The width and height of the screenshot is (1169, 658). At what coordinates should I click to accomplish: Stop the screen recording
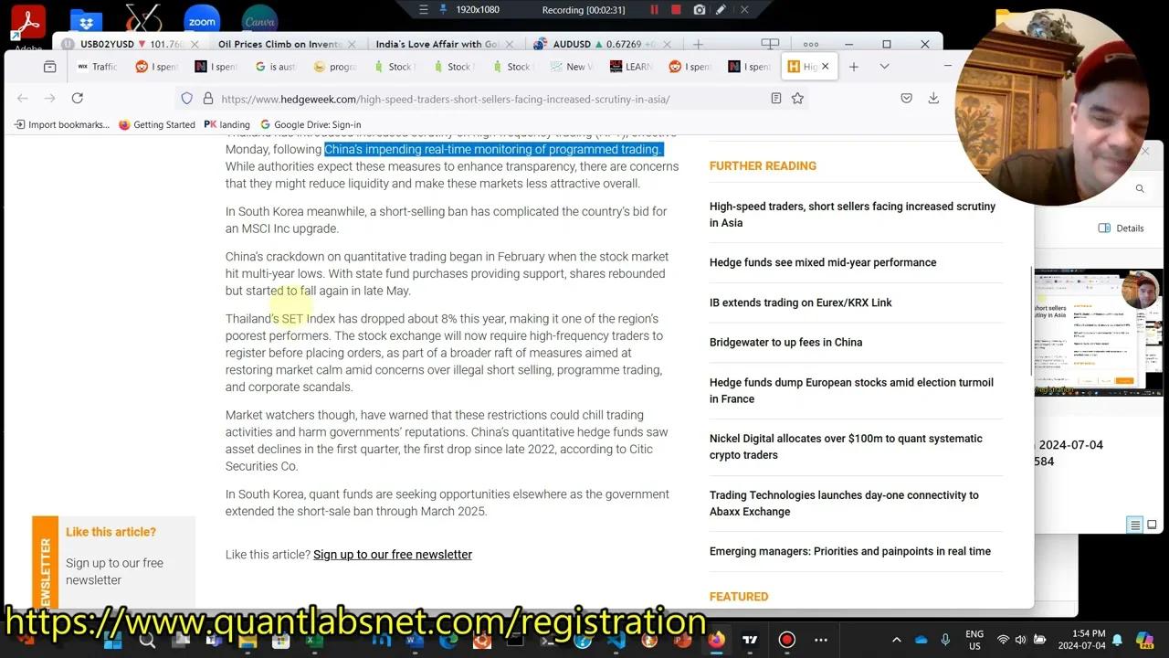(676, 10)
